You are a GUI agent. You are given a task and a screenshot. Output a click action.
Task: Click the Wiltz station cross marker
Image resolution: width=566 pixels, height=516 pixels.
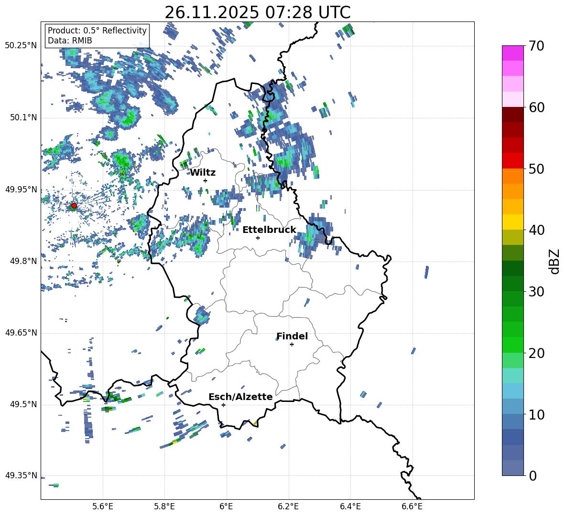pos(206,180)
